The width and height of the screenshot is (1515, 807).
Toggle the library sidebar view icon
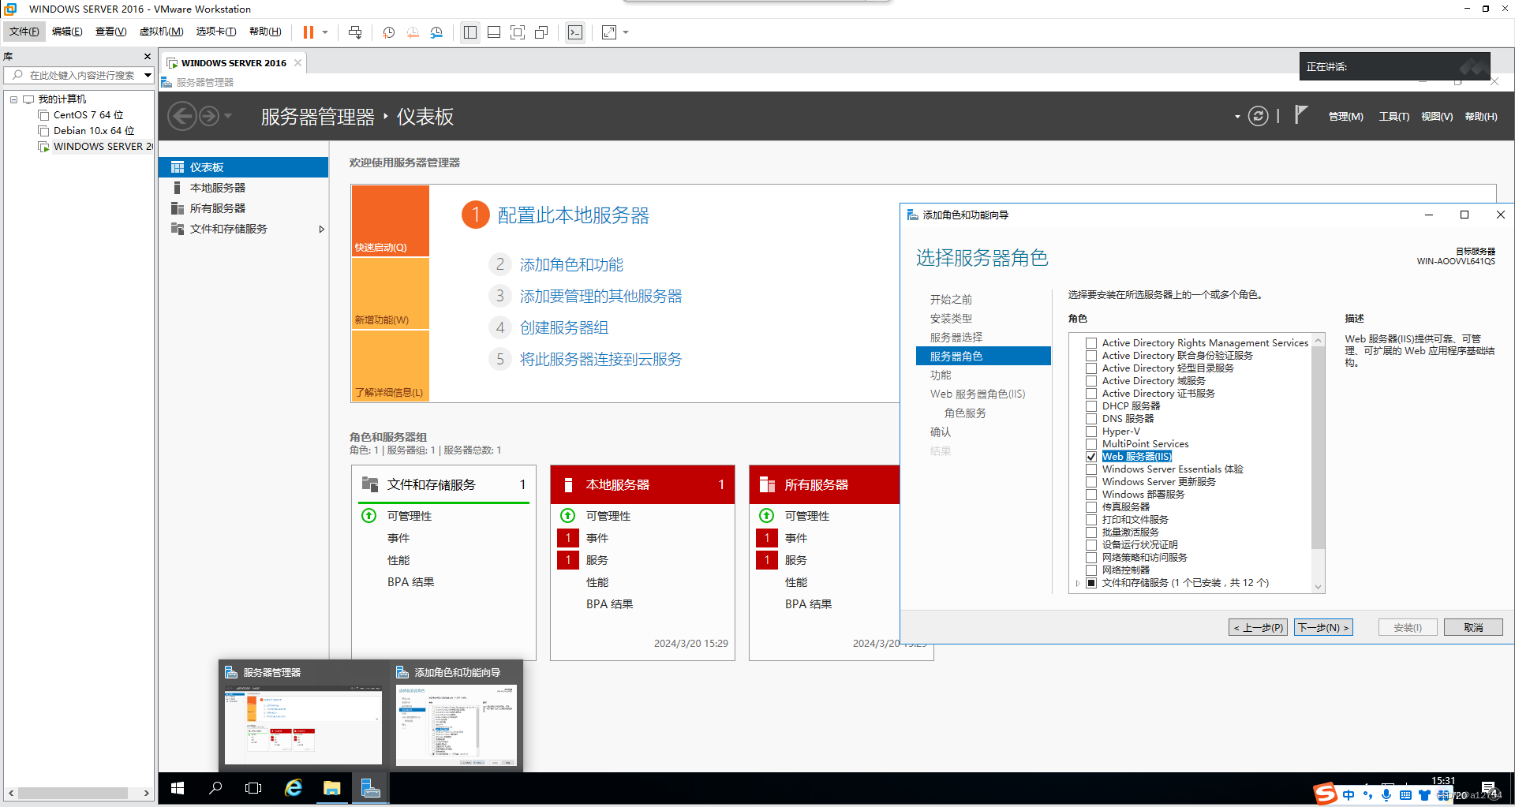click(x=470, y=32)
